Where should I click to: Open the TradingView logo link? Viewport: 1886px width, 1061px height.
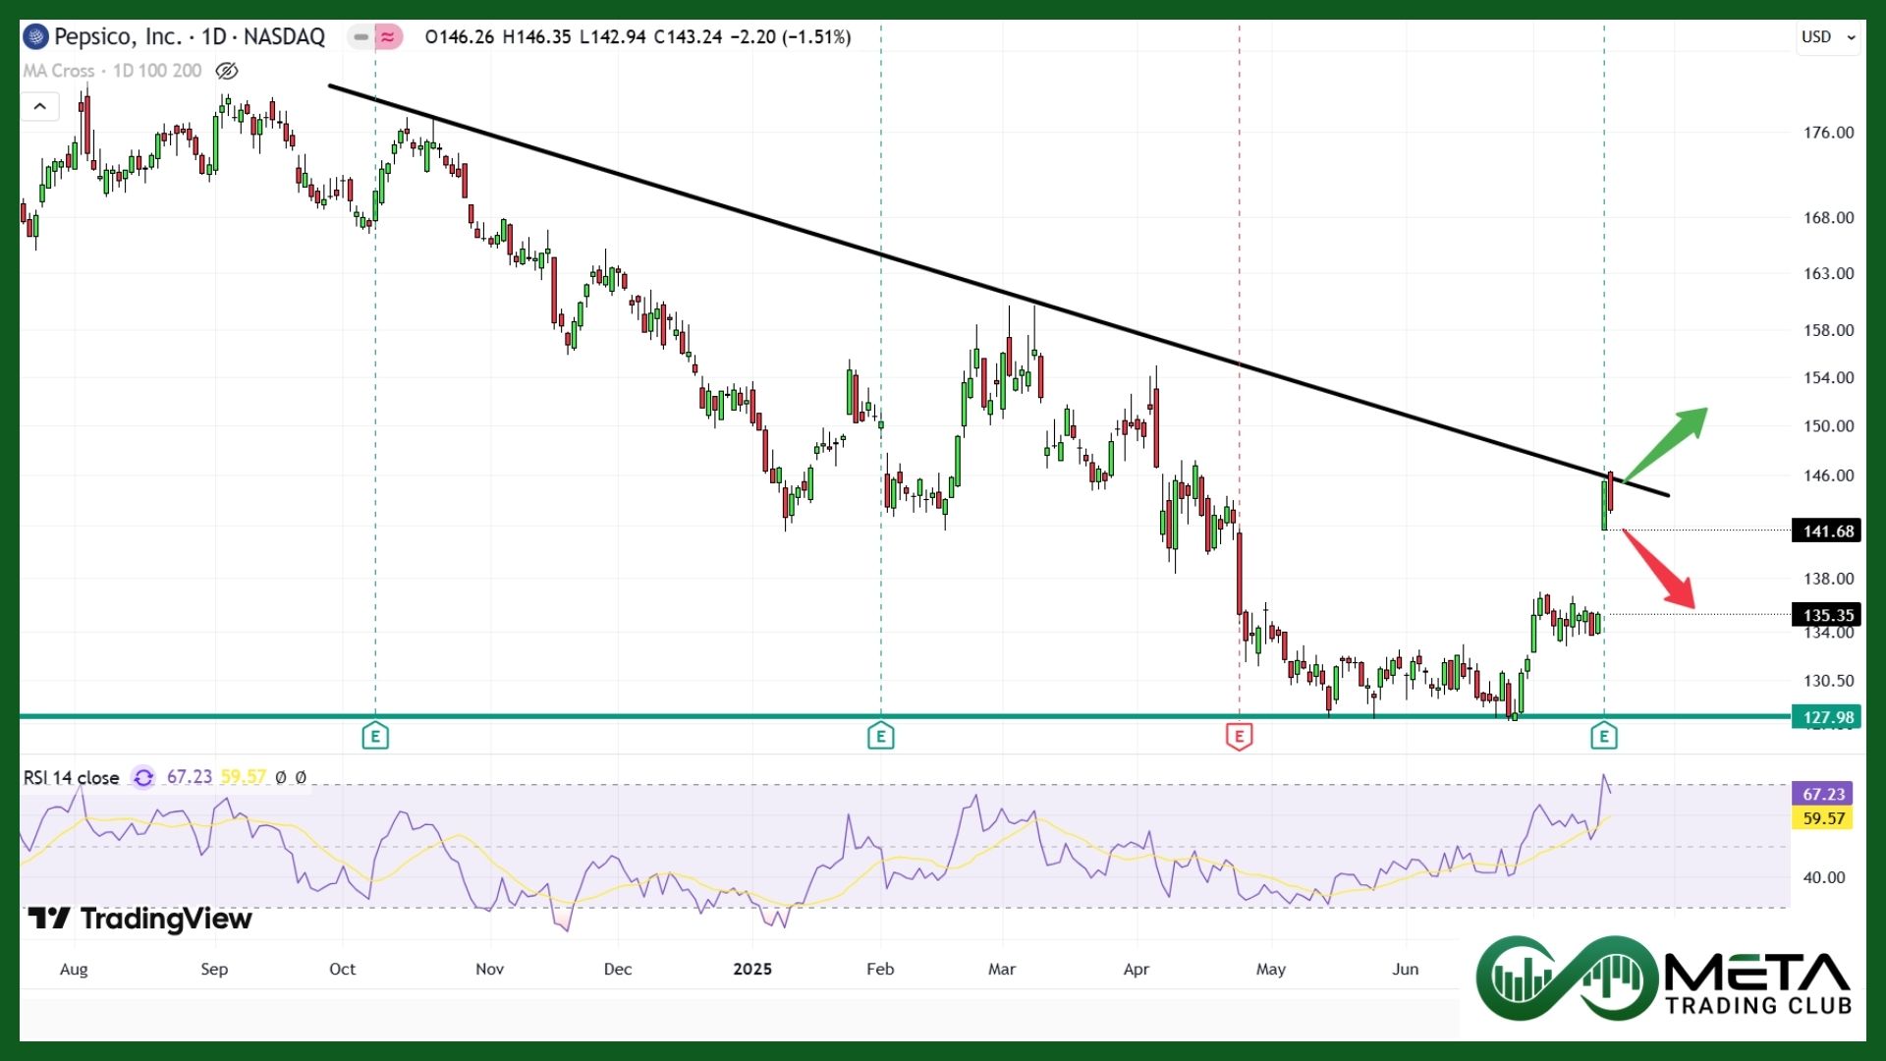[x=140, y=920]
